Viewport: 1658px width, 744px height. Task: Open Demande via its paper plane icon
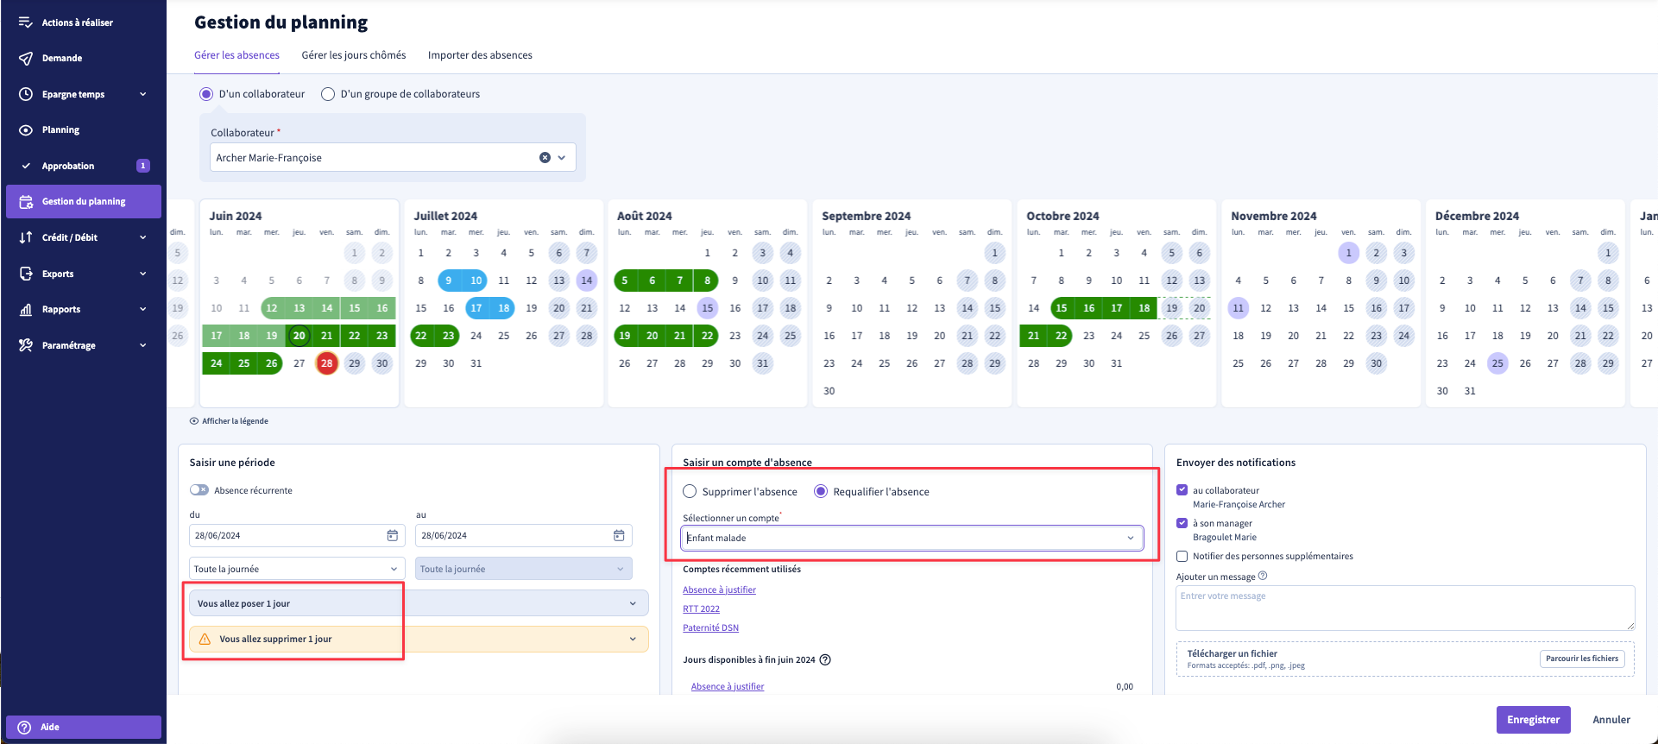coord(26,58)
